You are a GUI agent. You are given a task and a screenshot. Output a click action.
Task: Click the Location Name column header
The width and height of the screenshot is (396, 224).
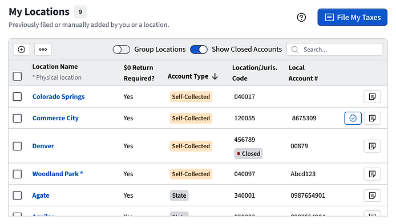pos(55,67)
